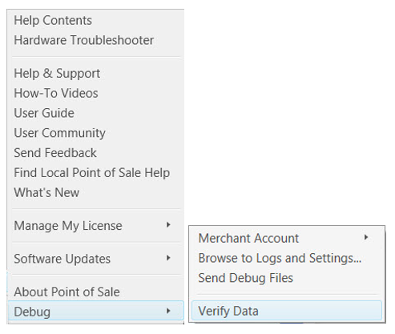Click Verify Data in Debug submenu
Image resolution: width=395 pixels, height=334 pixels.
click(287, 311)
